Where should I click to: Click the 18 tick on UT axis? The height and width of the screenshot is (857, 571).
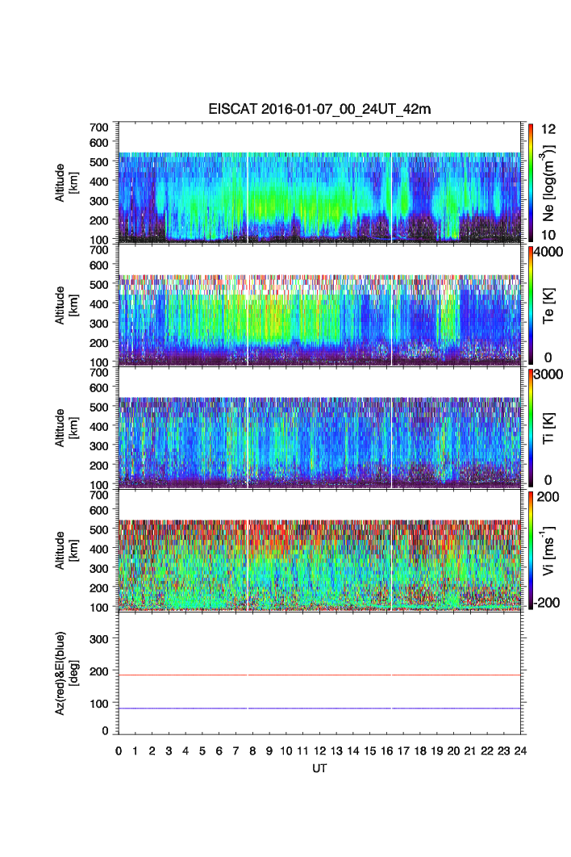click(420, 751)
